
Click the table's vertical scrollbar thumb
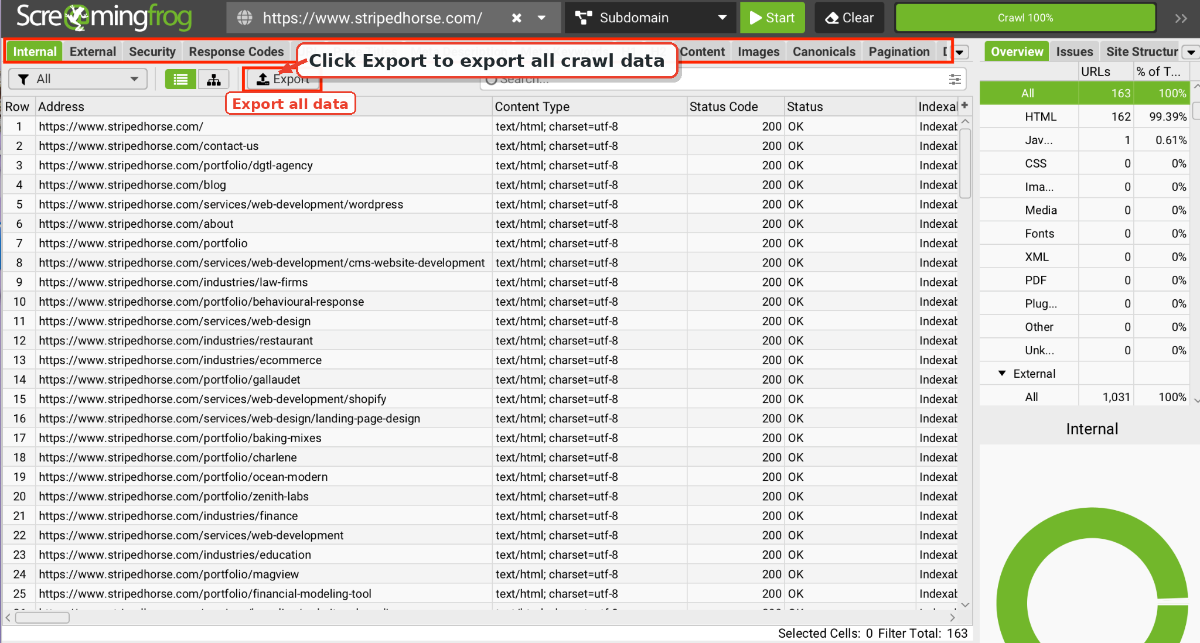pyautogui.click(x=965, y=163)
